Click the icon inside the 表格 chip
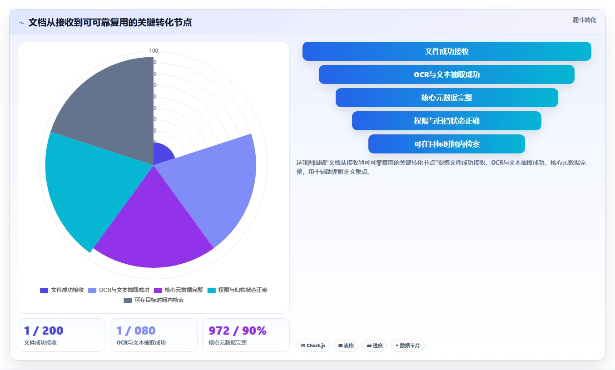The width and height of the screenshot is (615, 370). click(x=340, y=346)
